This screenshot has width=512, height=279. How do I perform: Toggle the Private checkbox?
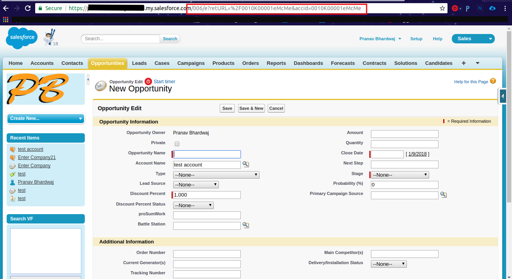(x=177, y=144)
